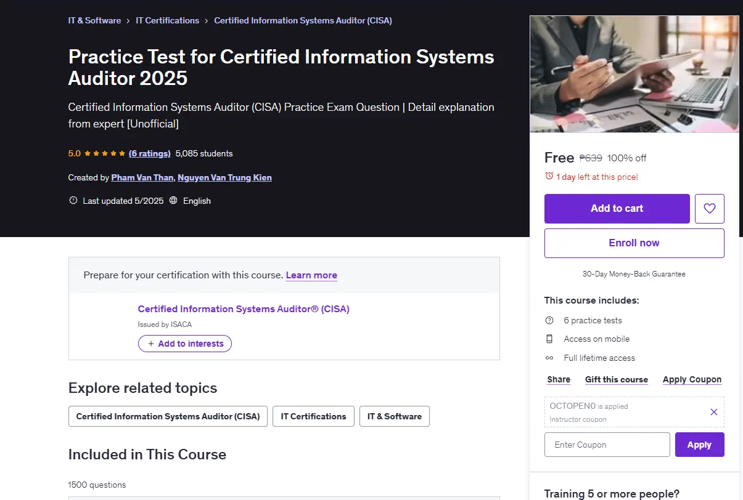Click the Last updated 5/2025 text

tap(123, 201)
